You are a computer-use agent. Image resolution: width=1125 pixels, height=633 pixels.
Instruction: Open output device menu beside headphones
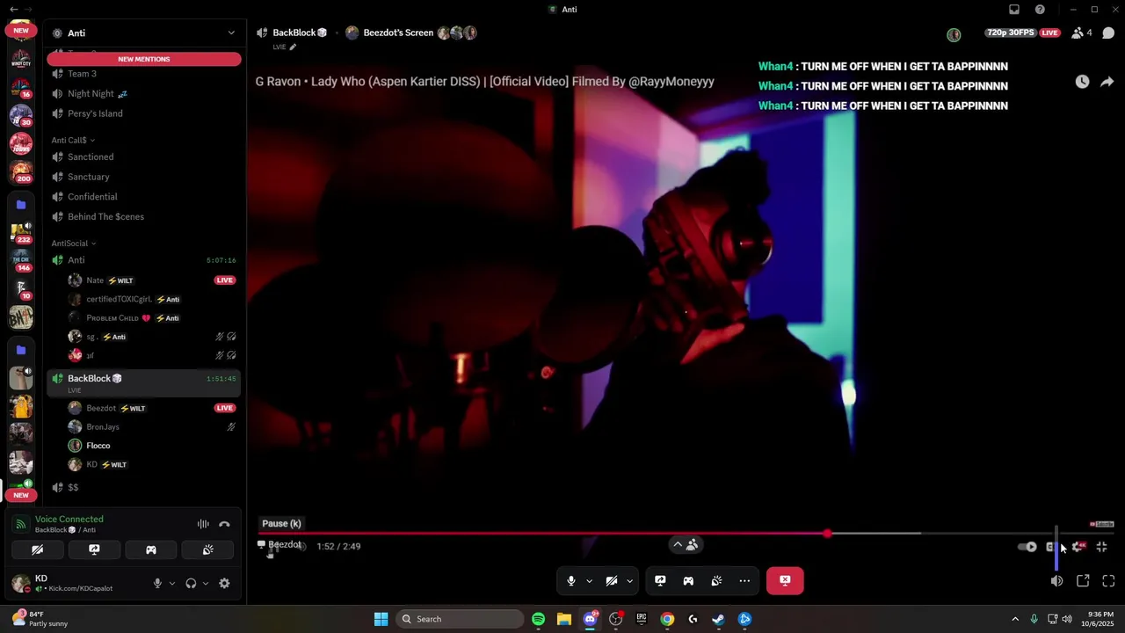[x=206, y=583]
